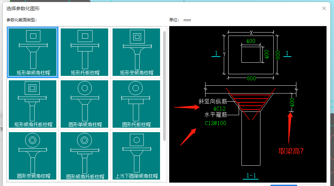Edit the 400 cap height dimension
Image resolution: width=334 pixels, height=186 pixels.
coord(292,102)
